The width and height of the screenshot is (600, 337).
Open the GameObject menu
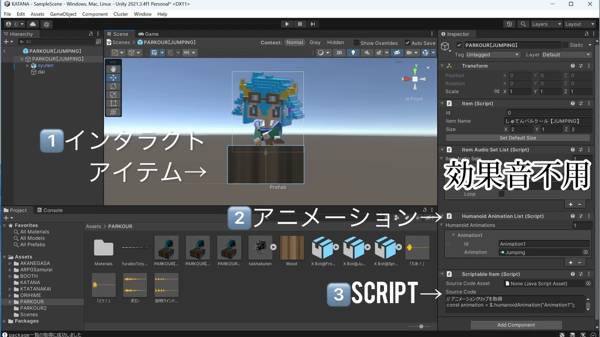[63, 14]
